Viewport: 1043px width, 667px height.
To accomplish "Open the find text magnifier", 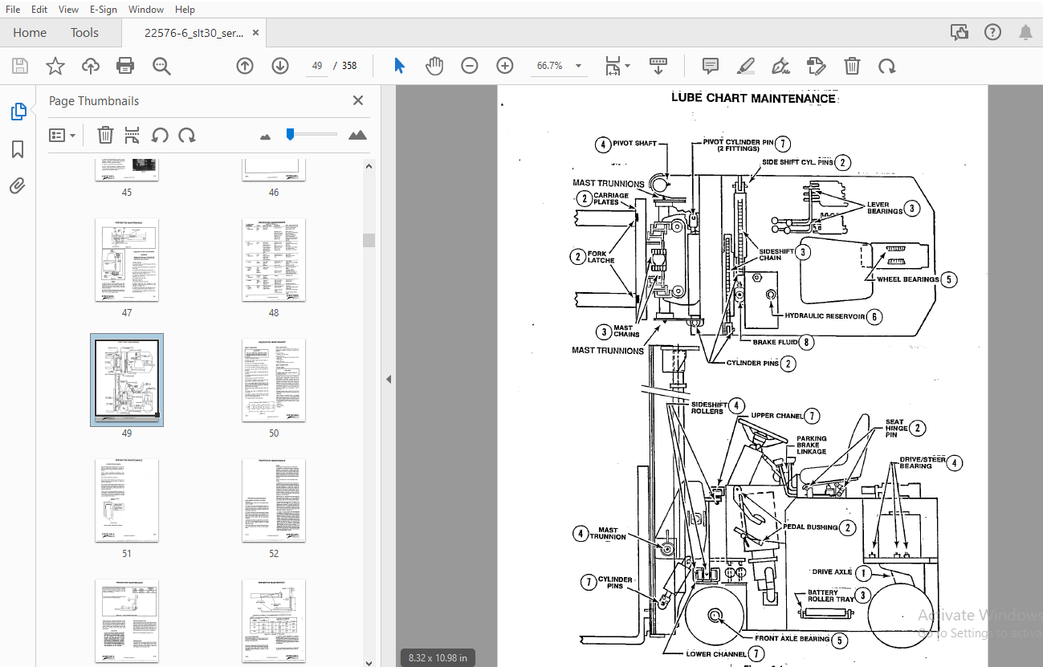I will 161,66.
